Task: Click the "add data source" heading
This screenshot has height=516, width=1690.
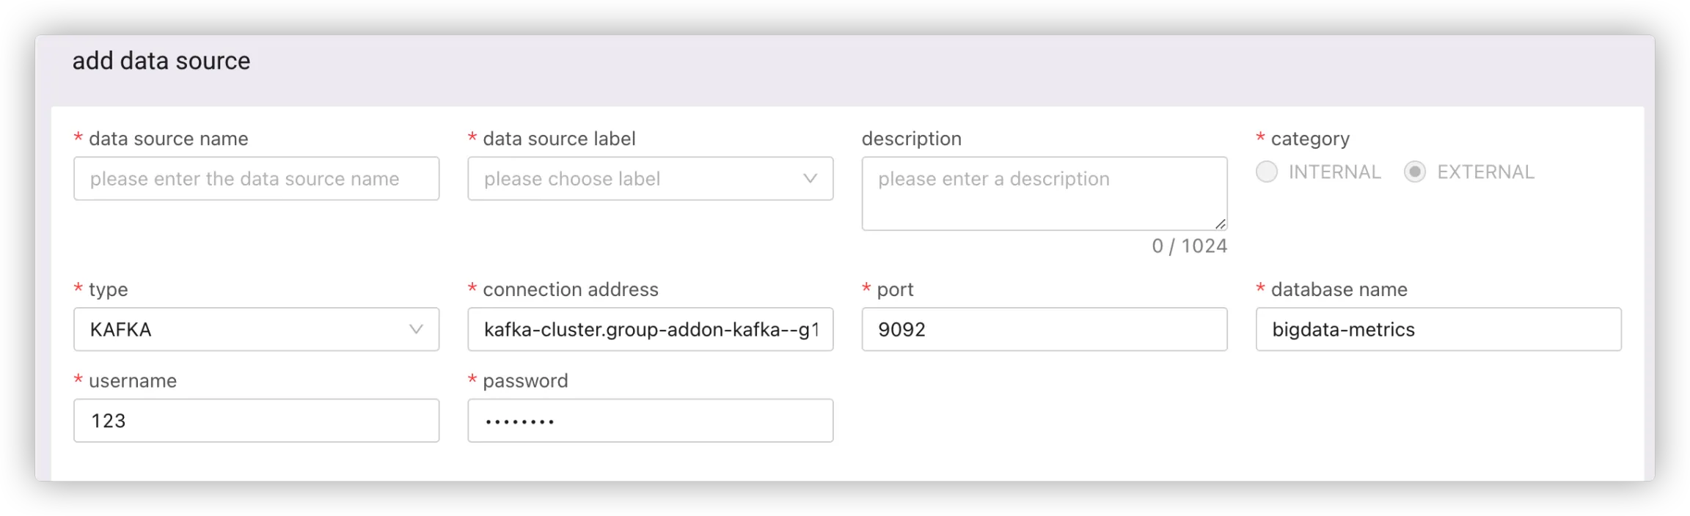Action: click(161, 61)
